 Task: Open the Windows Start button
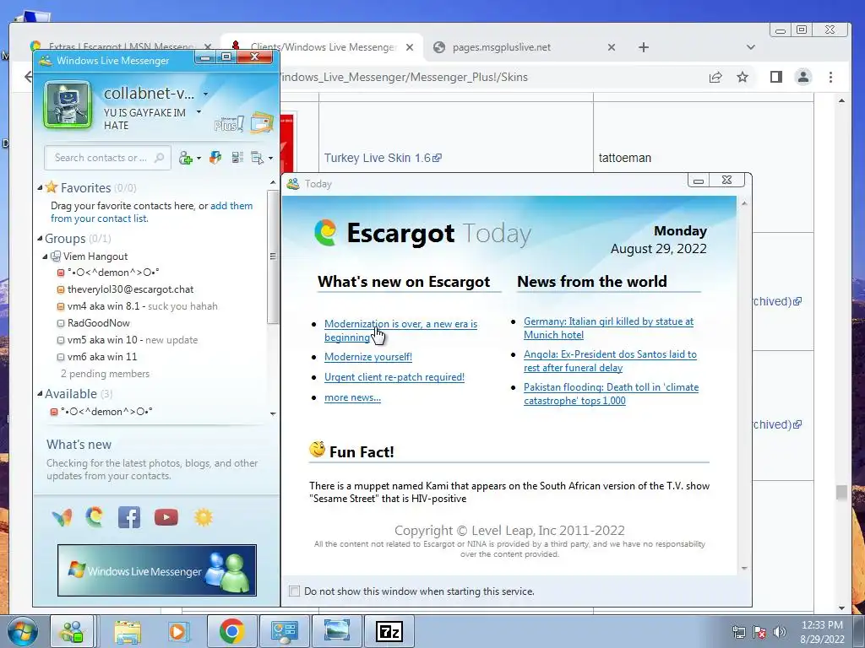tap(21, 631)
